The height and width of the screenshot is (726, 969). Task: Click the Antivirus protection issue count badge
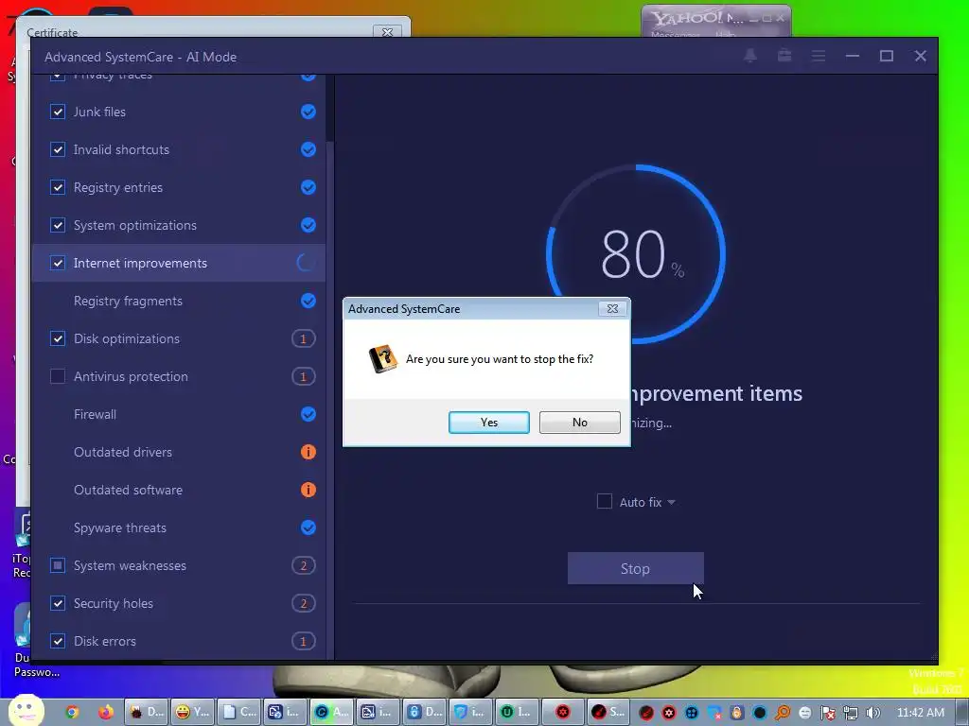pyautogui.click(x=304, y=376)
